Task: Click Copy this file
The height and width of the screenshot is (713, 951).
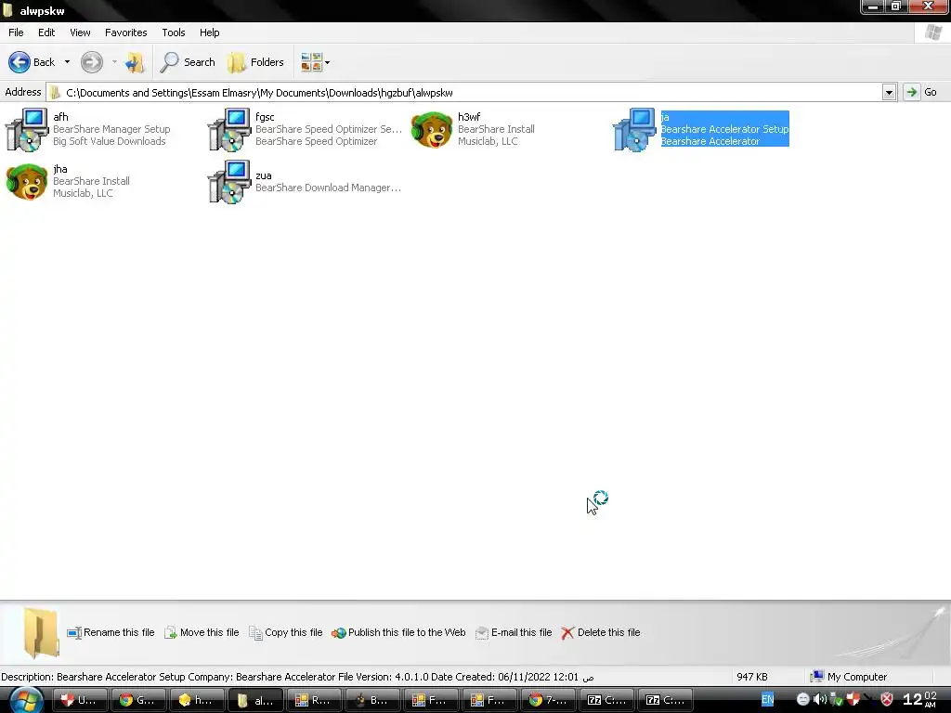Action: click(286, 632)
